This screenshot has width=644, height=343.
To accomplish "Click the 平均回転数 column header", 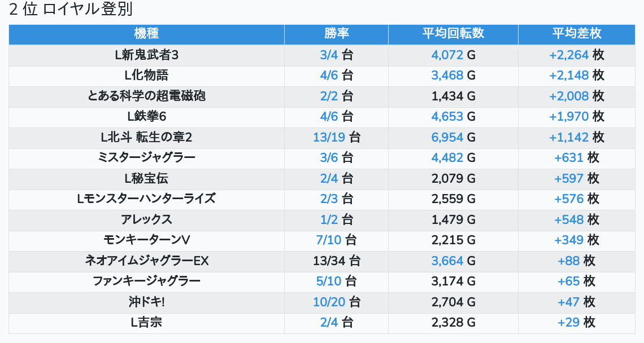I will [453, 34].
